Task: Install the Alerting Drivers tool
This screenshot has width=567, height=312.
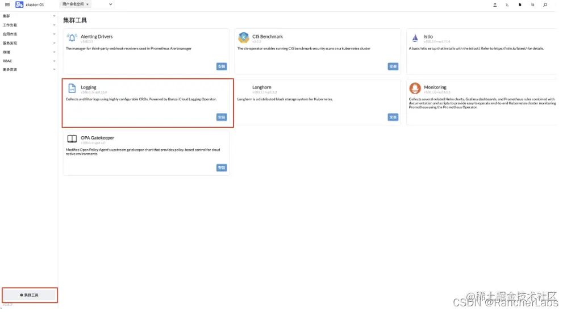Action: pyautogui.click(x=222, y=66)
